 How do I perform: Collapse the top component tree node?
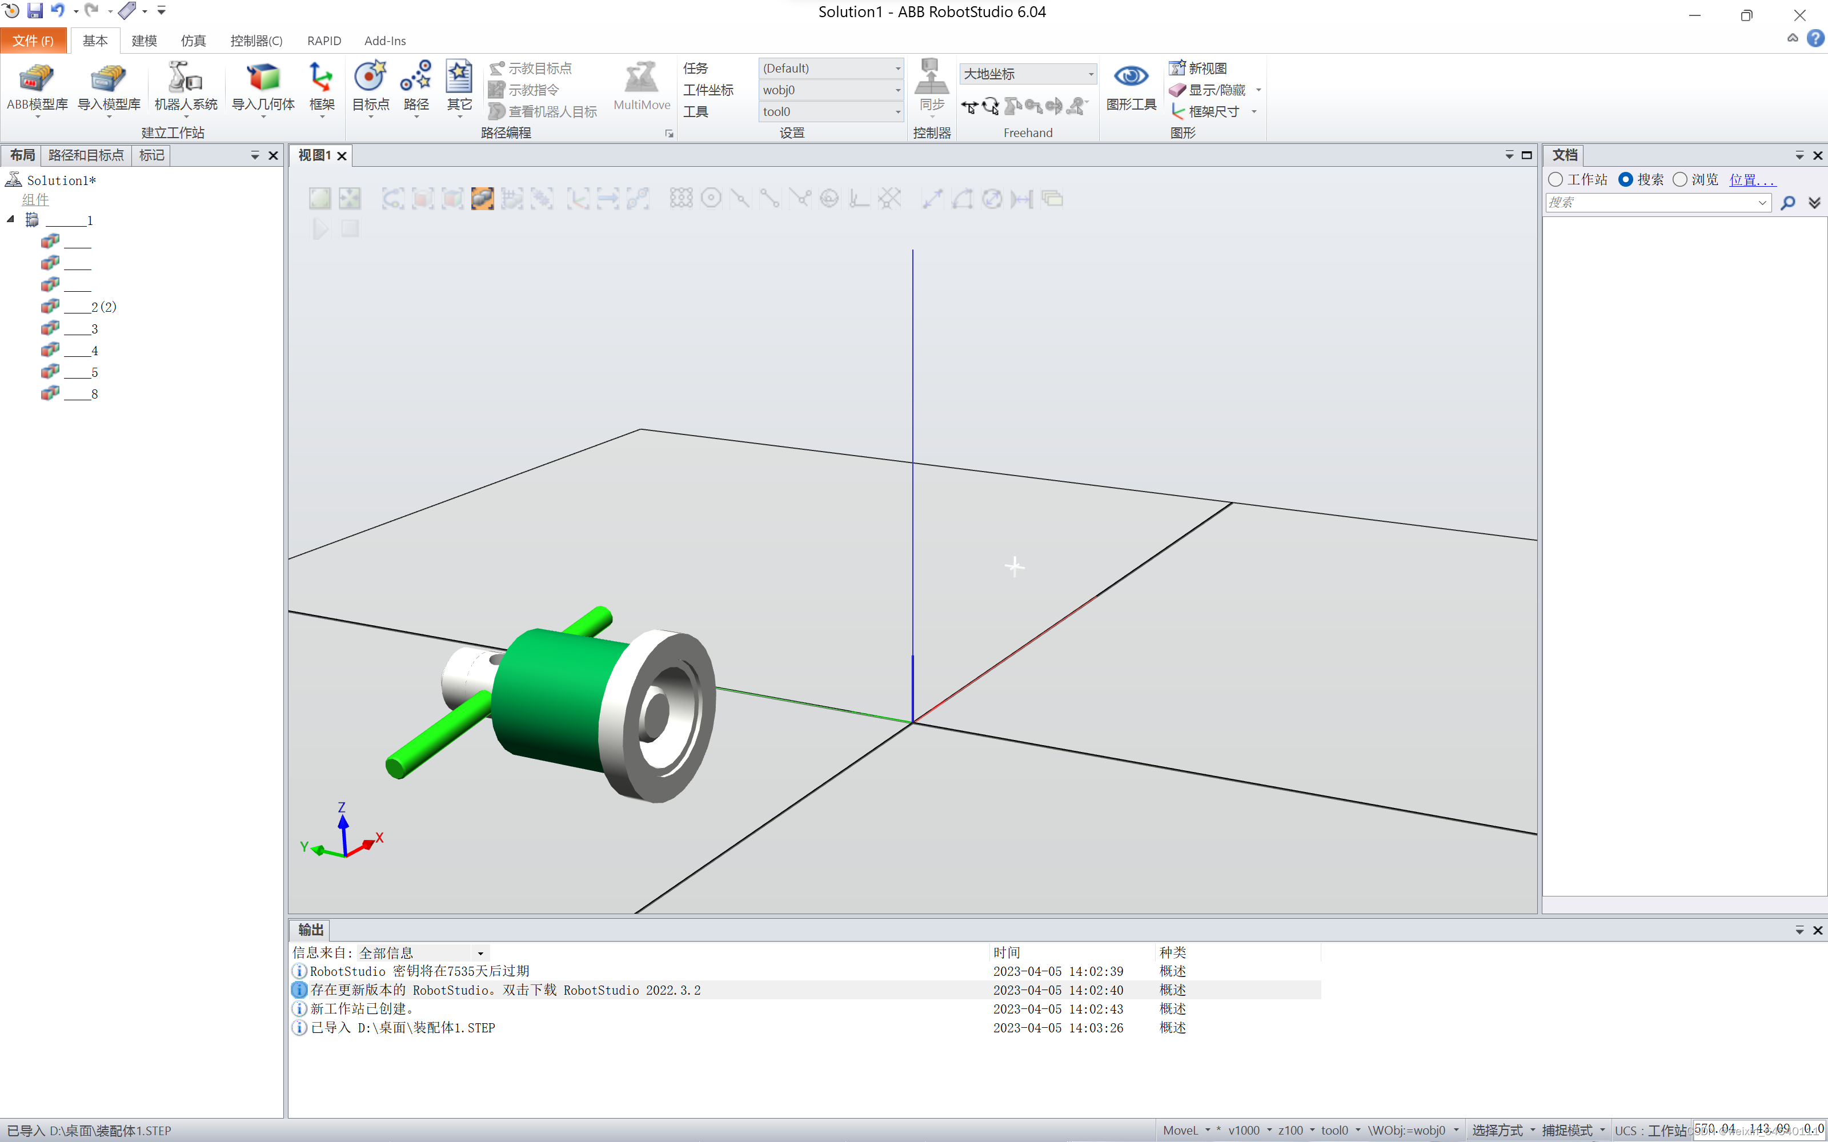tap(11, 220)
